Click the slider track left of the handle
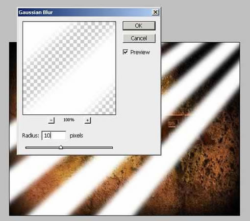Screen dimensions: 250x221 coord(42,148)
